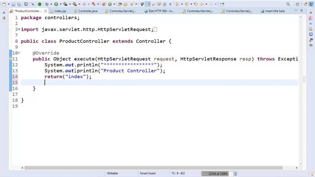Viewport: 315px width, 177px height.
Task: Click the Next Annotation icon
Action: point(177,4)
